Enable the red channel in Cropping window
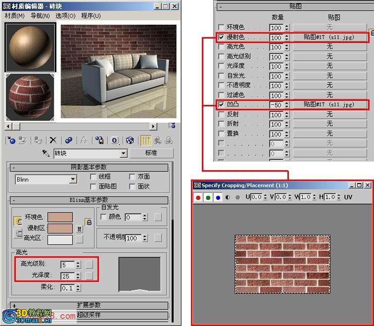The image size is (374, 326). click(198, 197)
